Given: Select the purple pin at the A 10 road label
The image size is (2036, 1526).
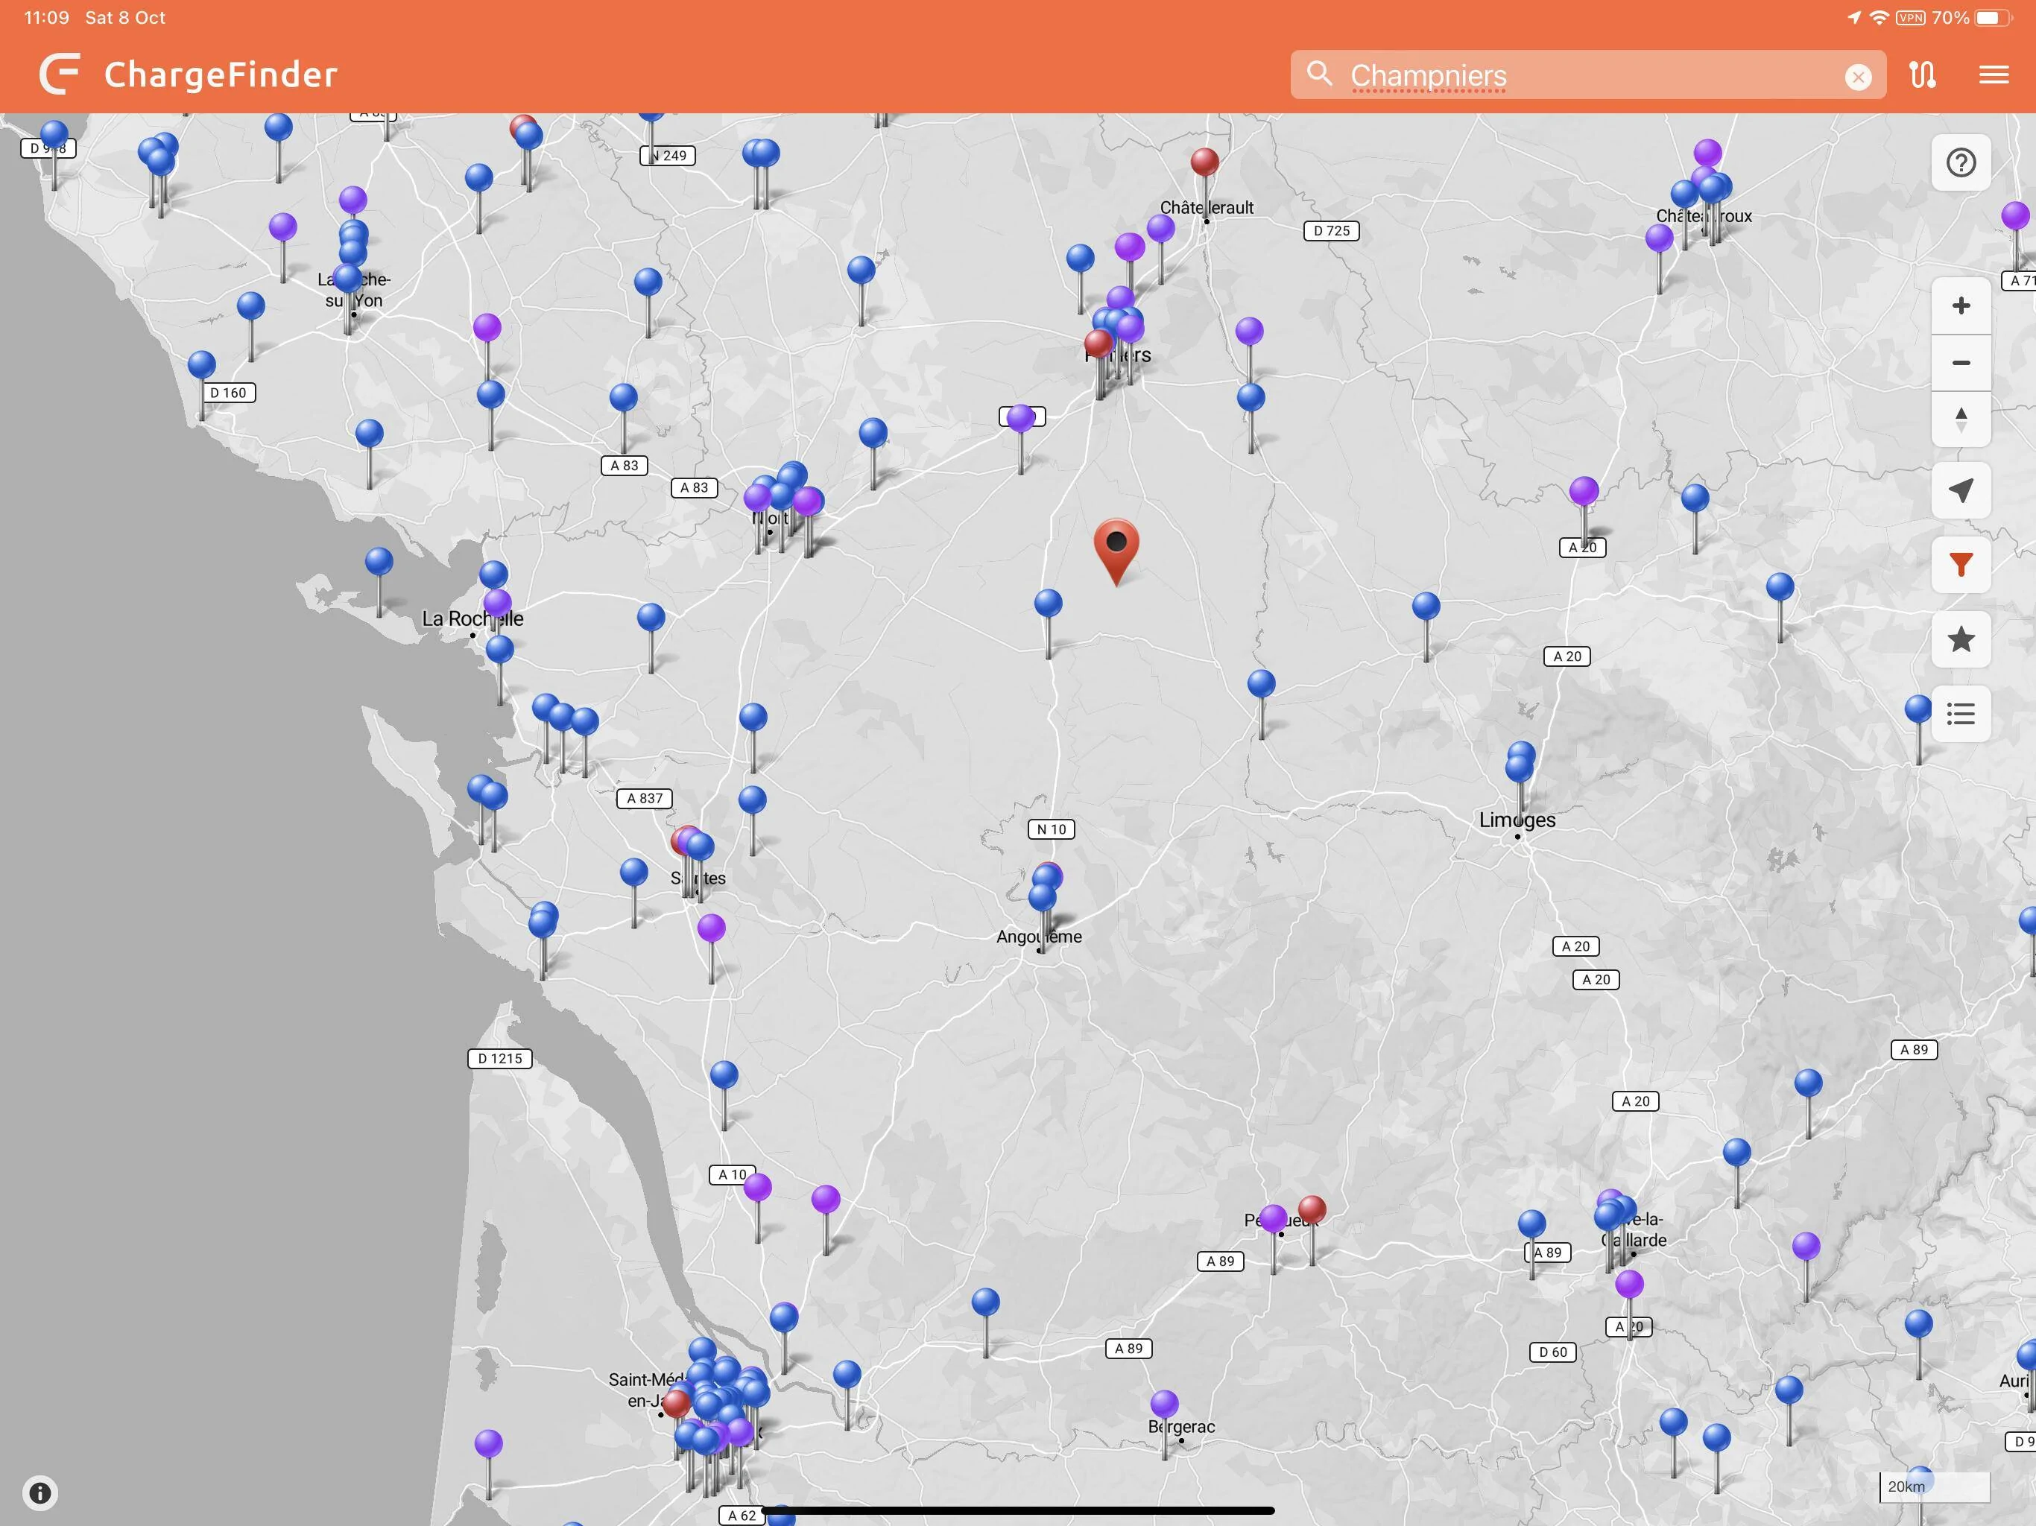Looking at the screenshot, I should click(756, 1187).
